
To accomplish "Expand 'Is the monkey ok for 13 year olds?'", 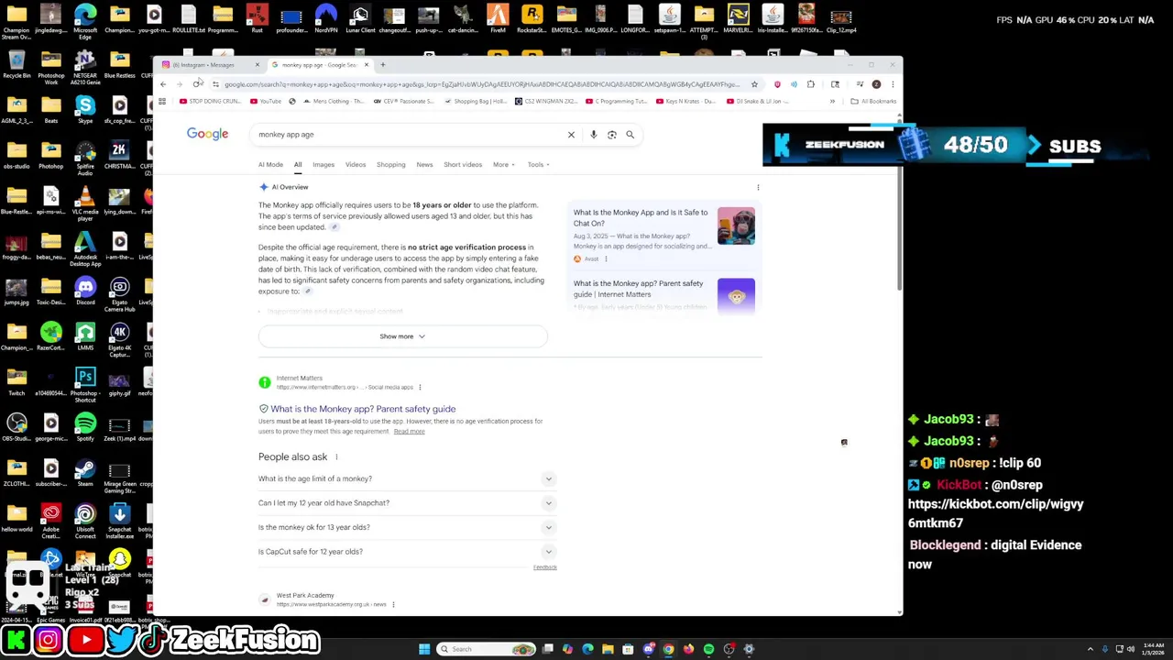I will [x=407, y=527].
